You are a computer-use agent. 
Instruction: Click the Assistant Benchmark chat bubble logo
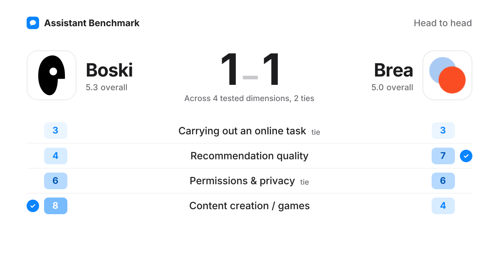pyautogui.click(x=33, y=23)
